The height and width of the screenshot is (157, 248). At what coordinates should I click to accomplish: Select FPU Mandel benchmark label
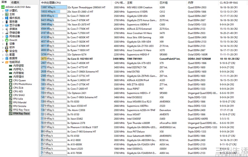(20, 102)
